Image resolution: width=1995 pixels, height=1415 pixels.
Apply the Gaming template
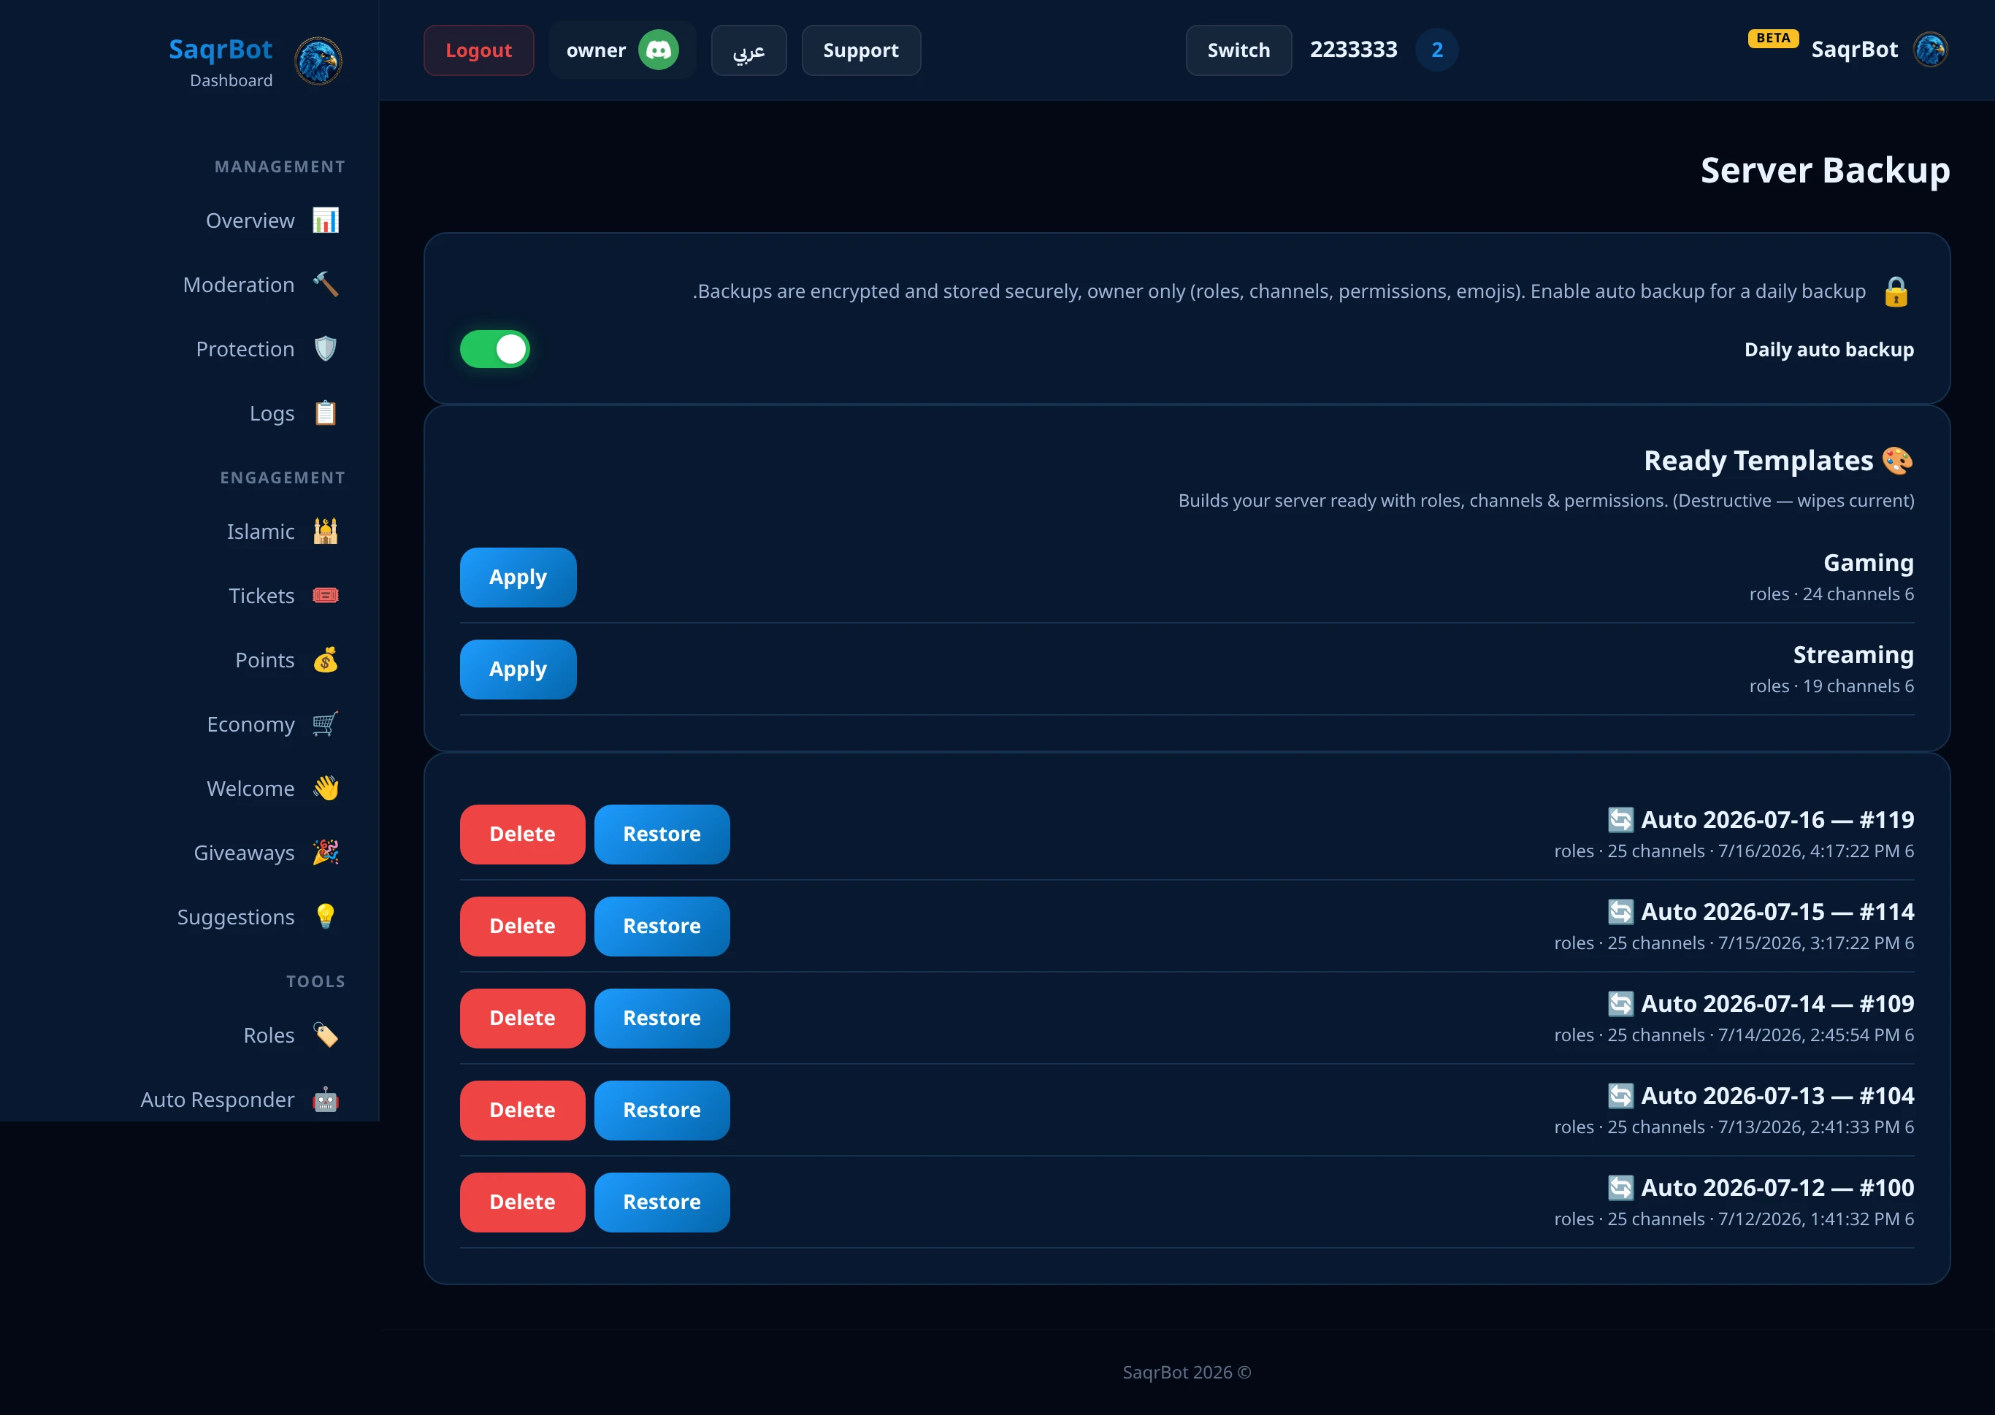[518, 578]
